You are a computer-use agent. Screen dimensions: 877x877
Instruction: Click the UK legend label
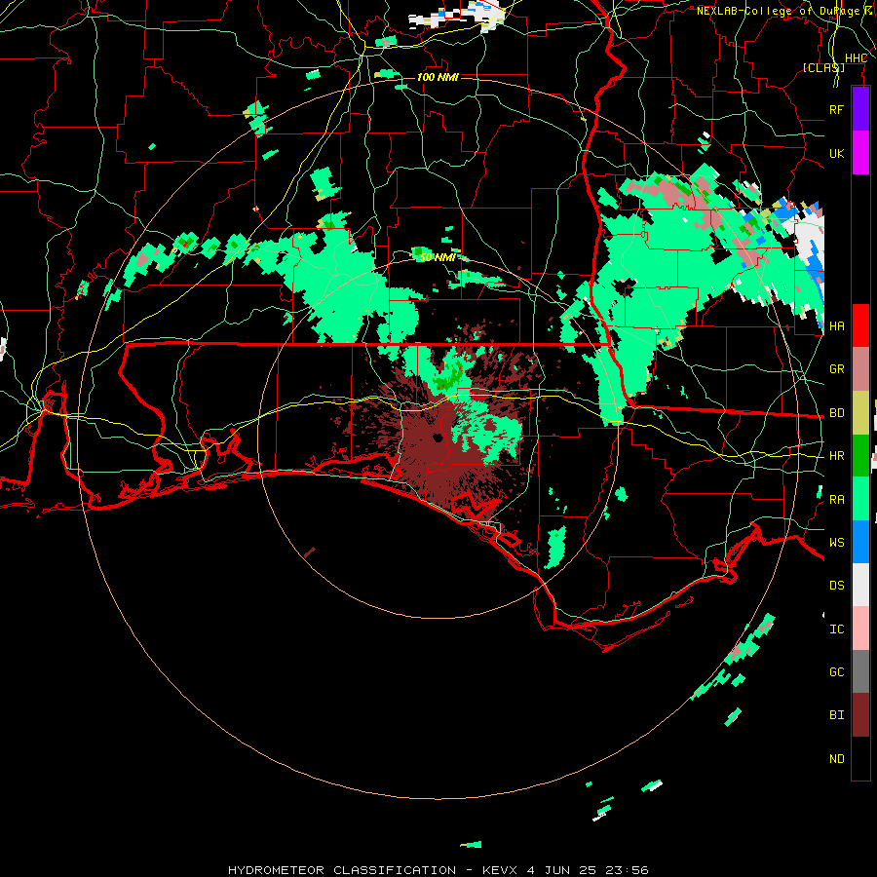pos(836,153)
